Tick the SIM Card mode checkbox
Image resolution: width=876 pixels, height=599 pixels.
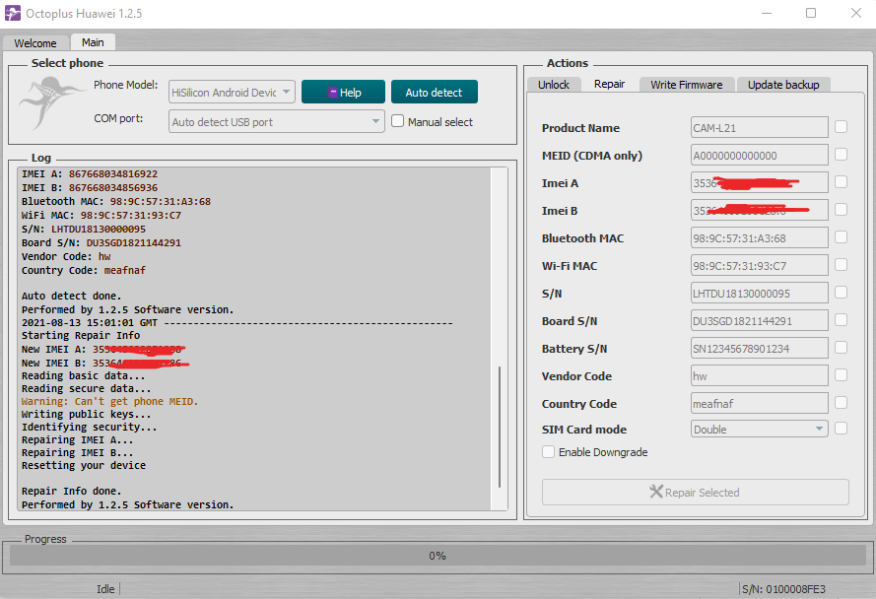coord(841,428)
